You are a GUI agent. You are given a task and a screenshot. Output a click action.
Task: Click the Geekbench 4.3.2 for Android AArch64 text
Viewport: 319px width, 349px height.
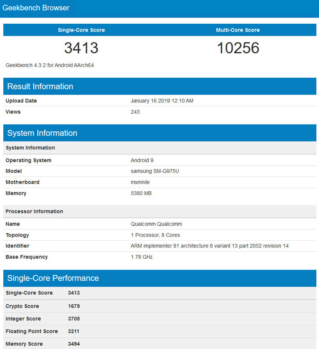[x=50, y=65]
